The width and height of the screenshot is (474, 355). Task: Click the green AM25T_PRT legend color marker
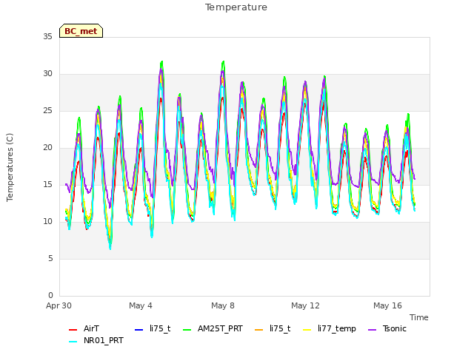pos(187,330)
